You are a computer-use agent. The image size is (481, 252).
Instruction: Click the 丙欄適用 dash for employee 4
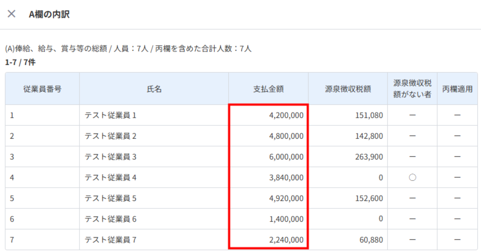tap(457, 178)
